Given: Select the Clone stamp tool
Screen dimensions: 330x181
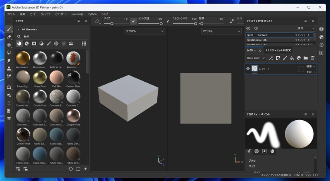Looking at the screenshot, I should click(9, 69).
